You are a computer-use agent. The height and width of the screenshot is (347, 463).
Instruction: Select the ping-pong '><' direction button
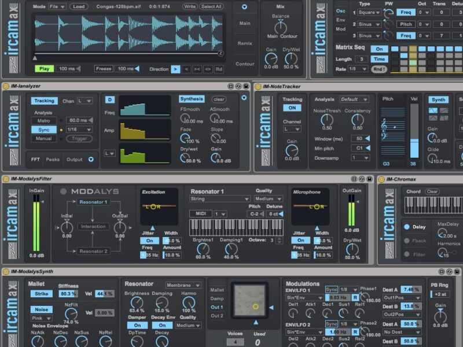(x=197, y=69)
